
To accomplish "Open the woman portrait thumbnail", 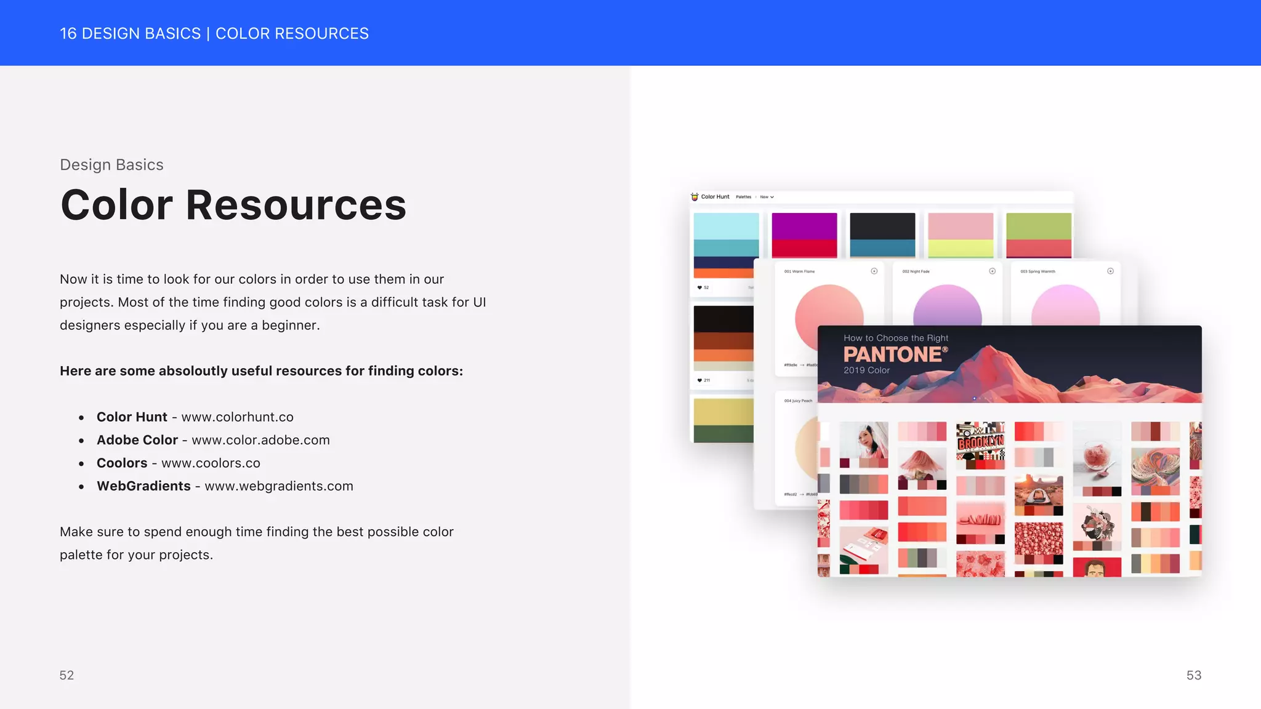I will coord(864,445).
